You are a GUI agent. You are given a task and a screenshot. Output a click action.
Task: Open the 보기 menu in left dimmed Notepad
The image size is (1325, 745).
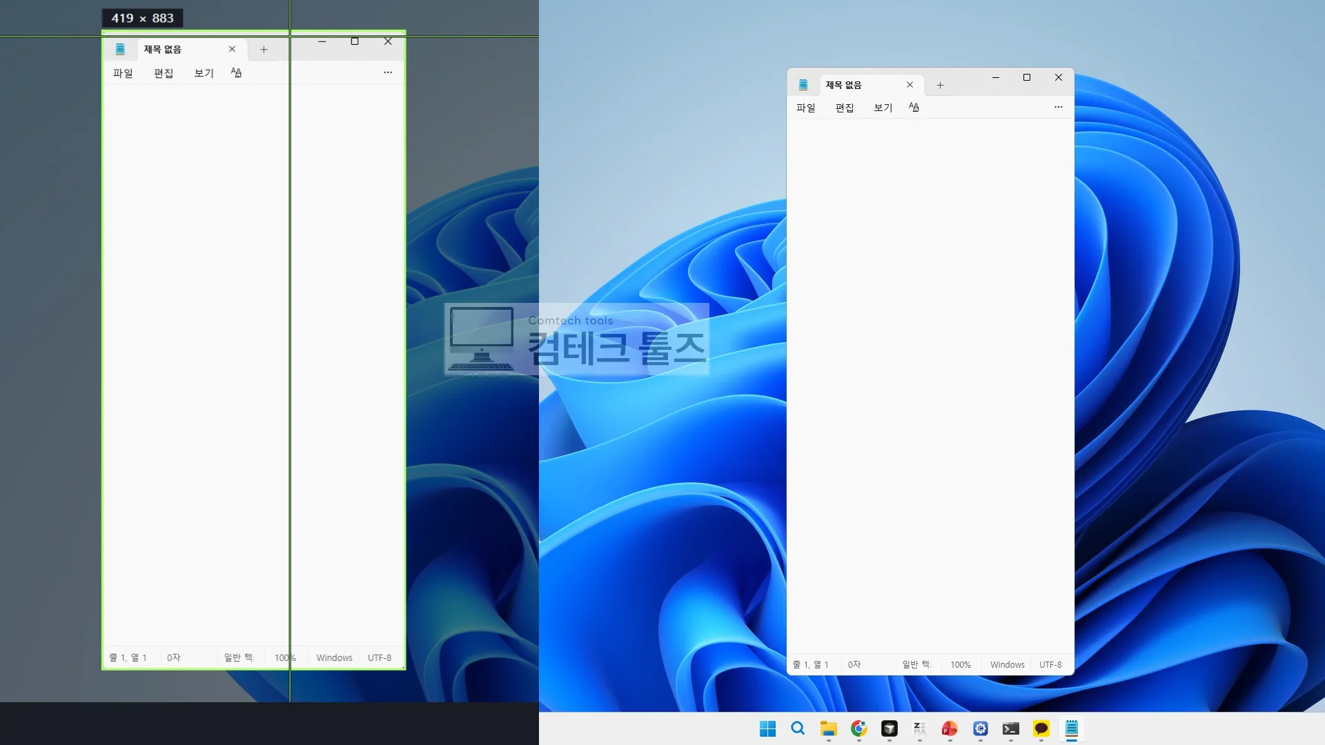click(204, 73)
